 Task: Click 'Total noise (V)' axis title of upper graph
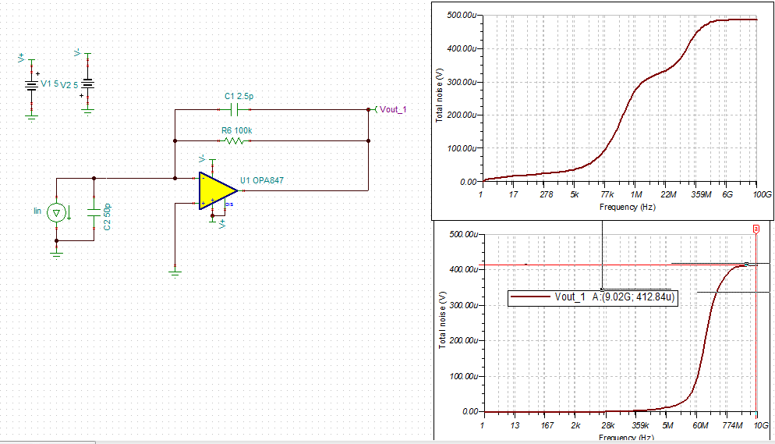coord(440,95)
